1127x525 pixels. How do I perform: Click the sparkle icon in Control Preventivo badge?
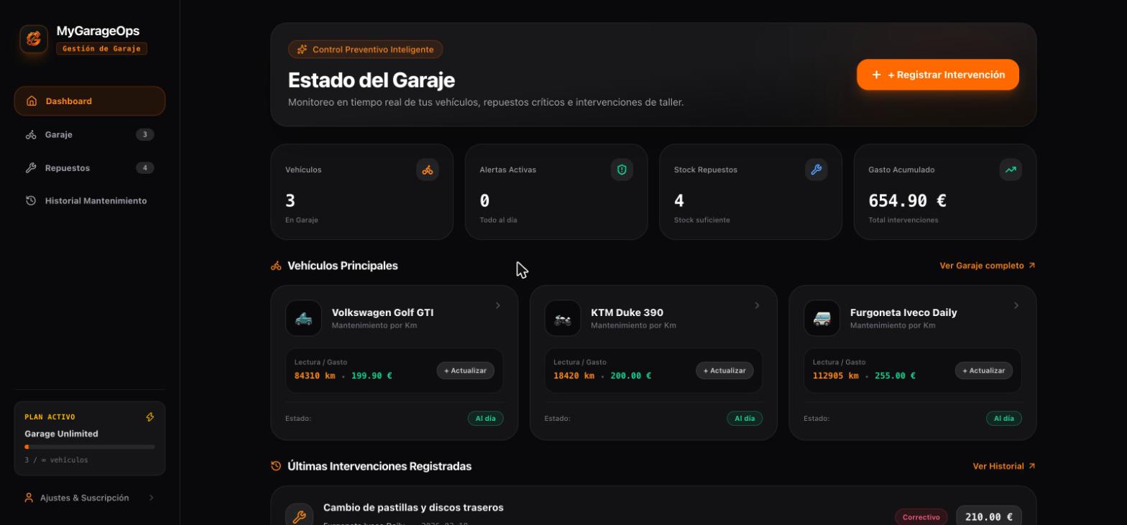(x=303, y=50)
